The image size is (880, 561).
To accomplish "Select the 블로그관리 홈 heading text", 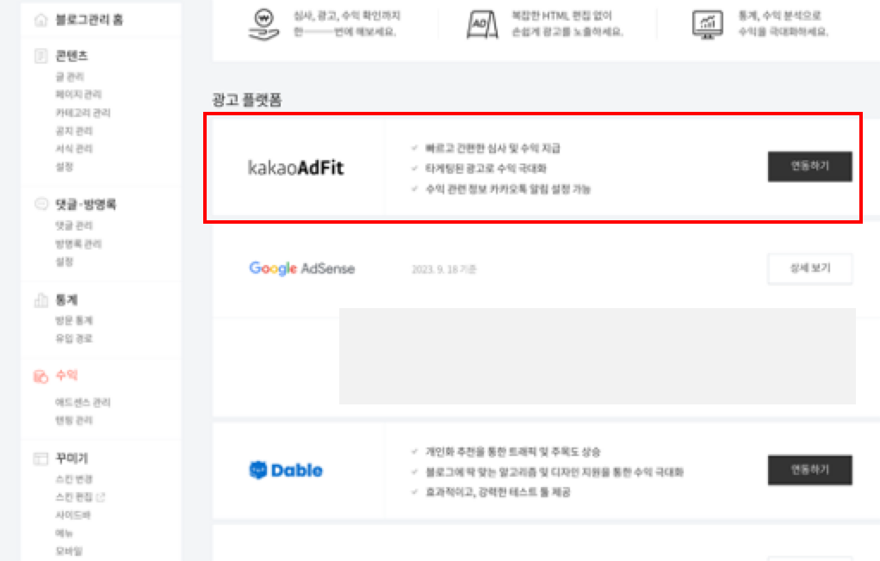I will coord(90,20).
